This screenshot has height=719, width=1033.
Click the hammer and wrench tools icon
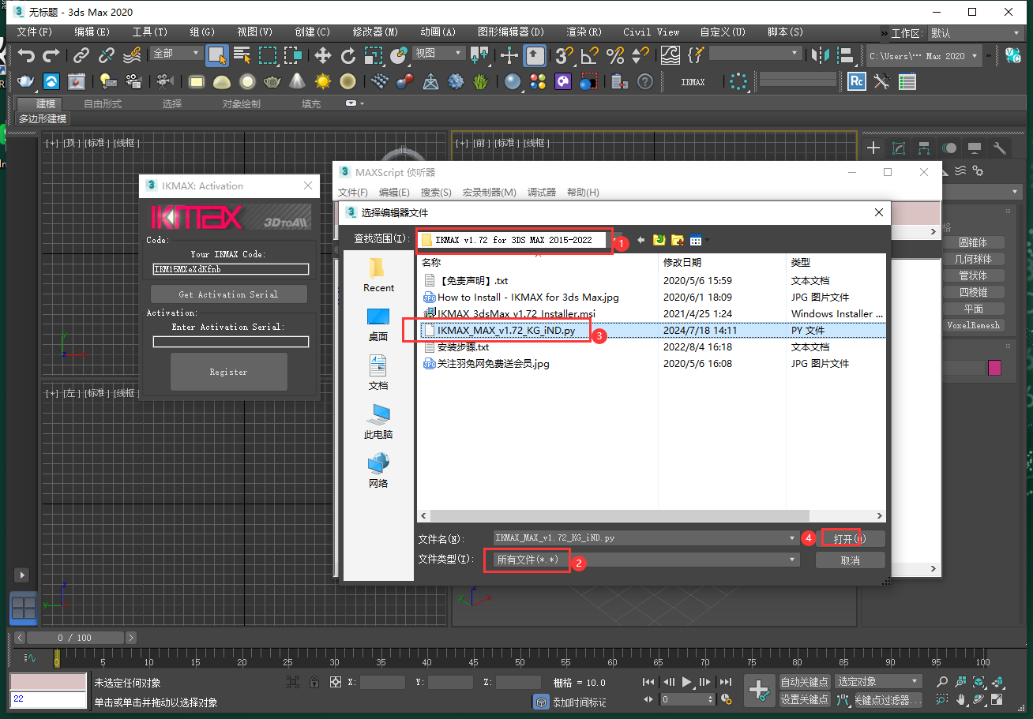coord(882,81)
